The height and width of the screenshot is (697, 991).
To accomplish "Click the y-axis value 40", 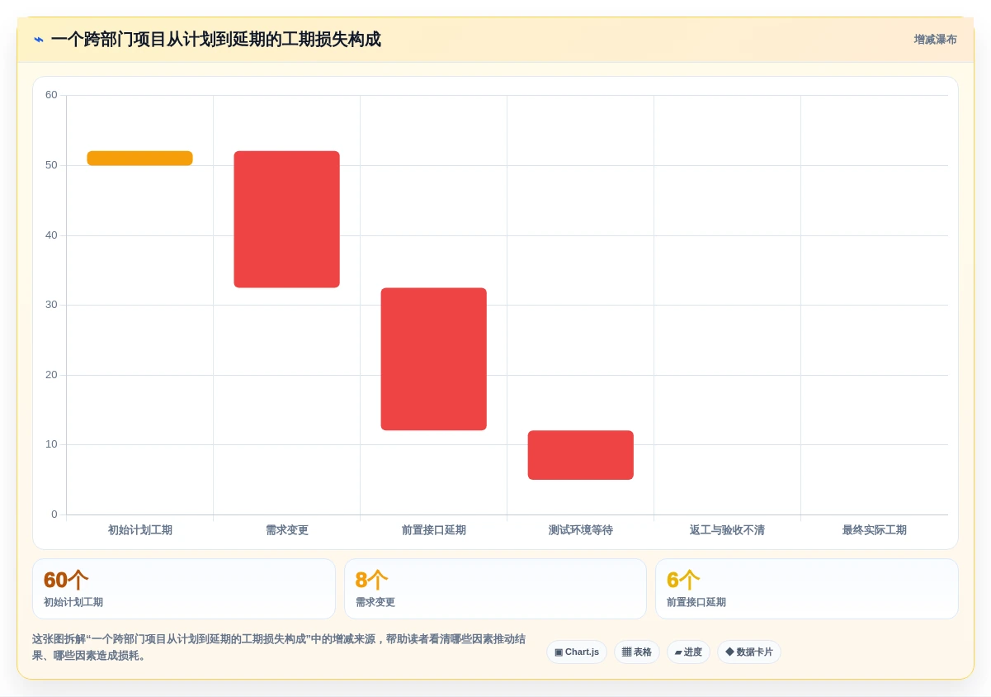I will pyautogui.click(x=51, y=235).
